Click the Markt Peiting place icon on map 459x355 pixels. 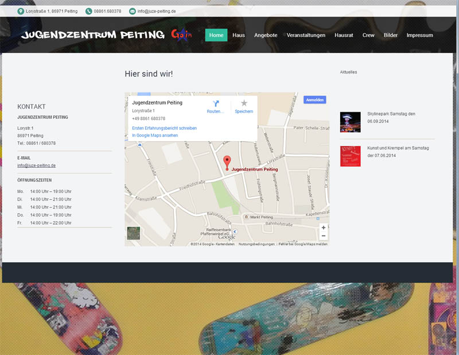tap(246, 217)
